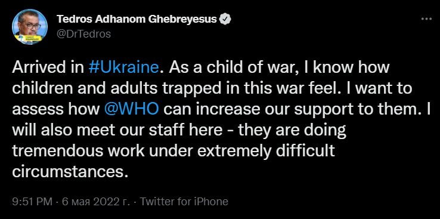Click the 9:51 PM timestamp
This screenshot has width=440, height=219.
pos(32,202)
